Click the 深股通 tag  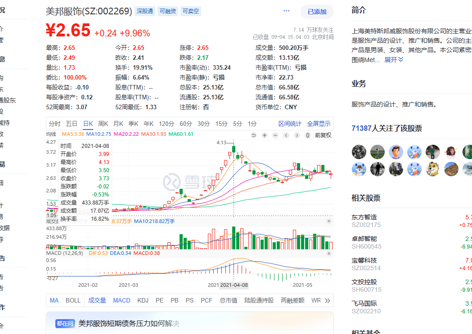click(x=145, y=11)
